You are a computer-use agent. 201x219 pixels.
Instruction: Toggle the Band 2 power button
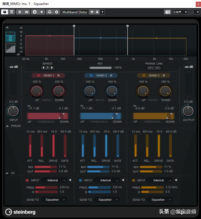click(91, 75)
